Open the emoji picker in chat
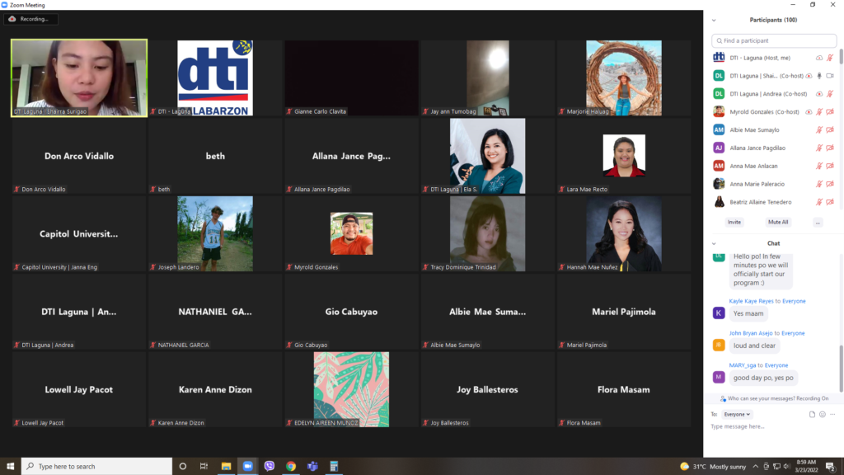 (822, 414)
